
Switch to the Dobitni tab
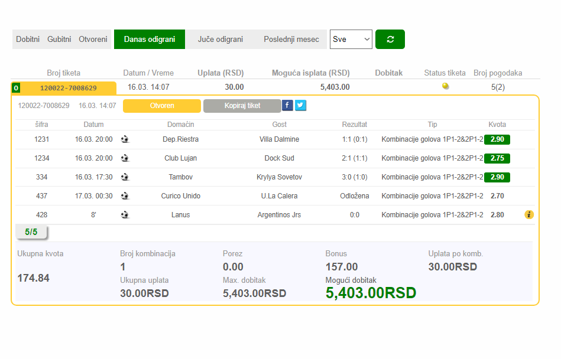pos(28,40)
